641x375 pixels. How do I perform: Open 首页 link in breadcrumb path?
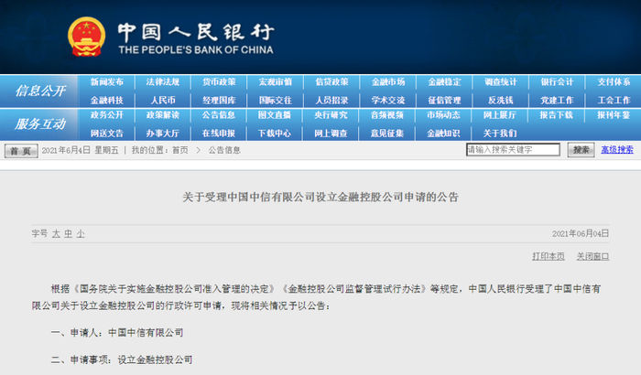(x=179, y=150)
